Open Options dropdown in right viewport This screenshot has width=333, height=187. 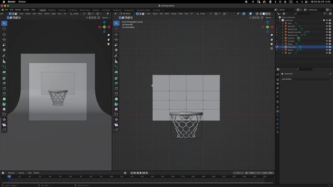click(x=269, y=18)
